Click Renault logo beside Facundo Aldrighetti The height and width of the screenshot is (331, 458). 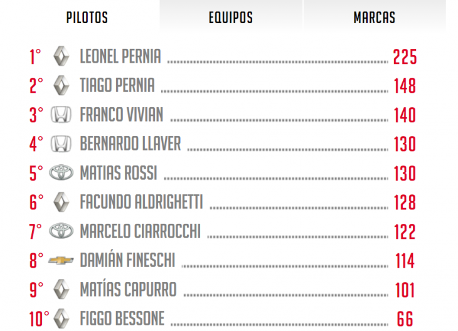coord(61,202)
